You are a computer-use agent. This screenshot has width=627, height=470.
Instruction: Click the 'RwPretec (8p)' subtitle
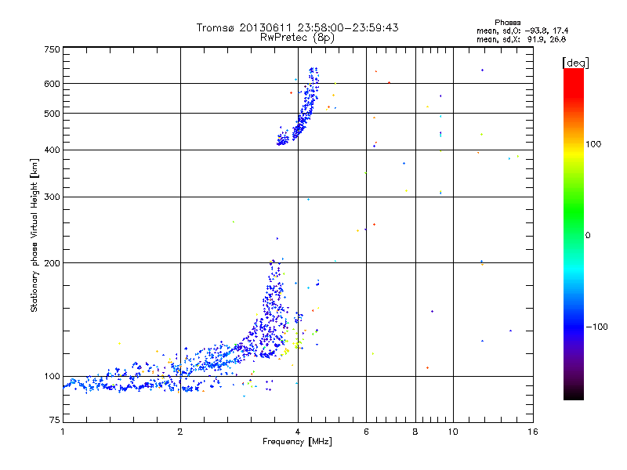point(297,38)
